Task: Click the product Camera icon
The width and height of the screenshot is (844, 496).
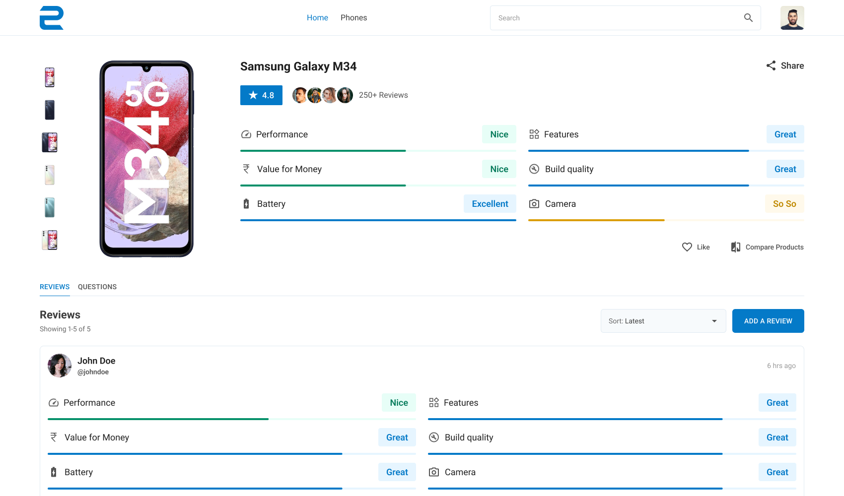Action: coord(534,204)
